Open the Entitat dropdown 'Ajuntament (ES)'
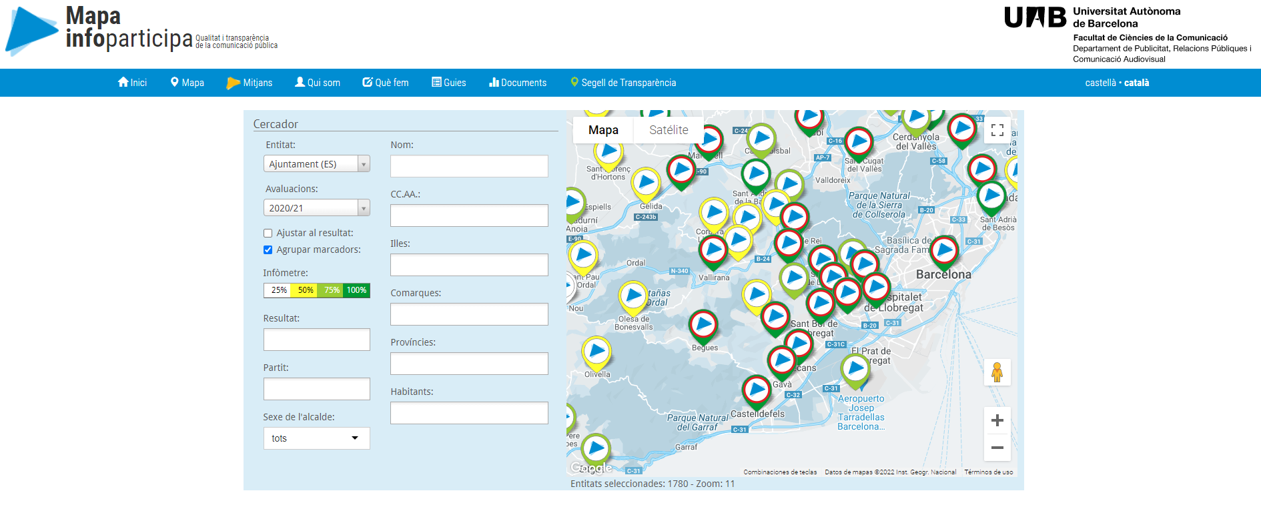The image size is (1261, 505). 316,164
